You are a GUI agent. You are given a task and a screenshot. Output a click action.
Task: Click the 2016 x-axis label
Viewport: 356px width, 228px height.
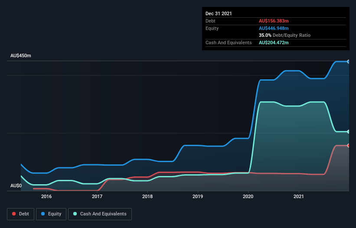pyautogui.click(x=46, y=196)
